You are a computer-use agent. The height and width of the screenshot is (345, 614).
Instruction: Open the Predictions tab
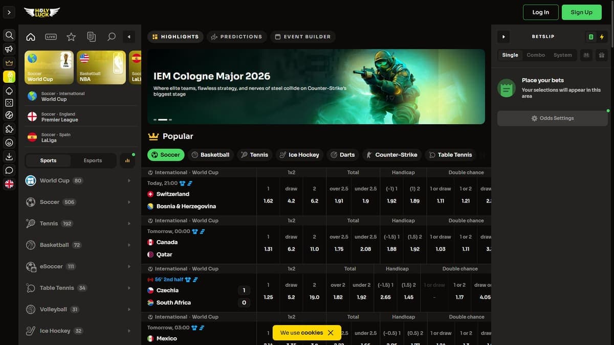point(236,37)
